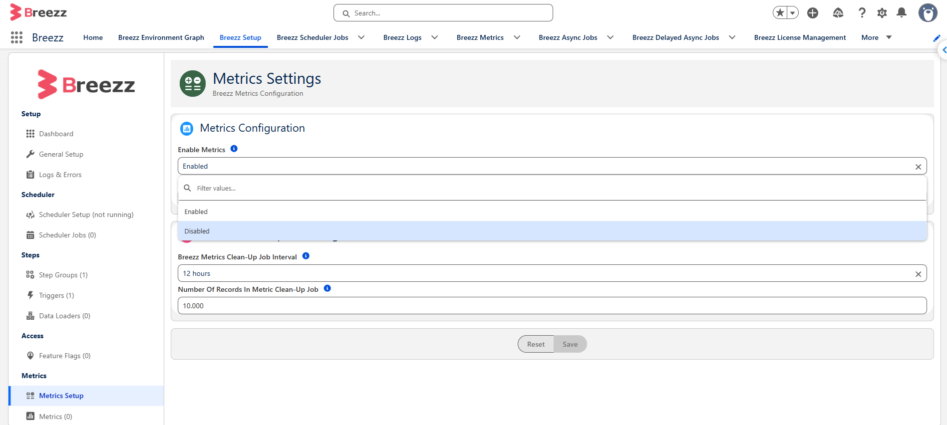Image resolution: width=947 pixels, height=425 pixels.
Task: Open the Enable Metrics combo box
Action: 552,166
